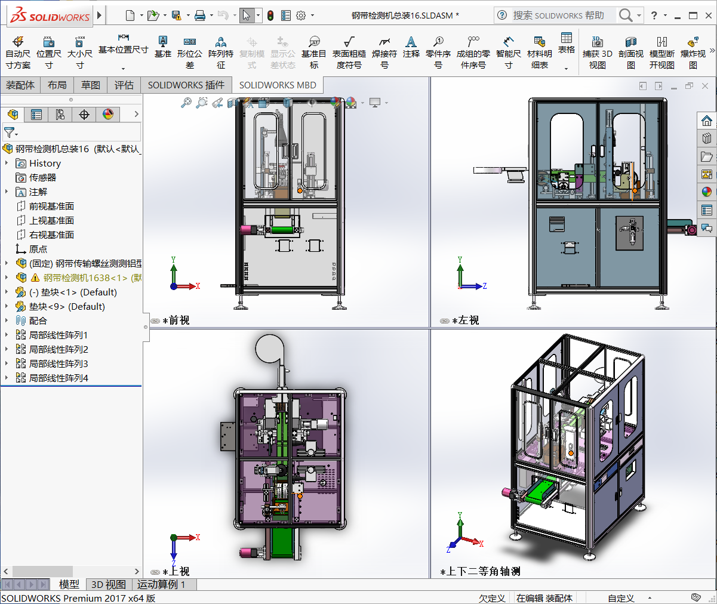Image resolution: width=717 pixels, height=604 pixels.
Task: Open the Appearances task pane icon
Action: pyautogui.click(x=707, y=192)
